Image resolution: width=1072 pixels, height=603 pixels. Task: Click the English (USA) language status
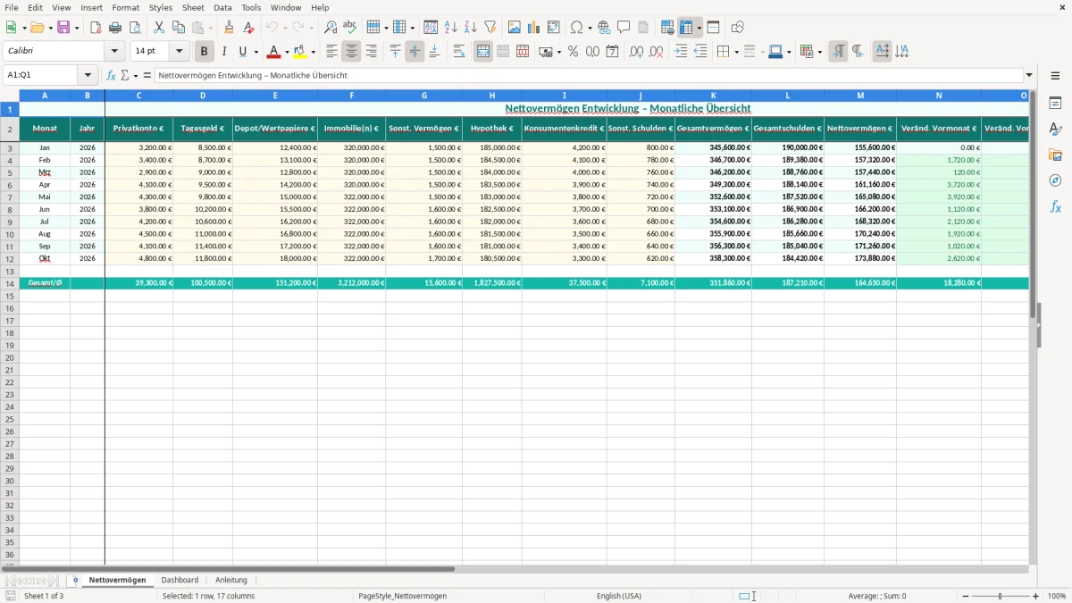[619, 596]
